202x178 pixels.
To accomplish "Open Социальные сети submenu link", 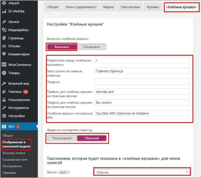I will 15,159.
